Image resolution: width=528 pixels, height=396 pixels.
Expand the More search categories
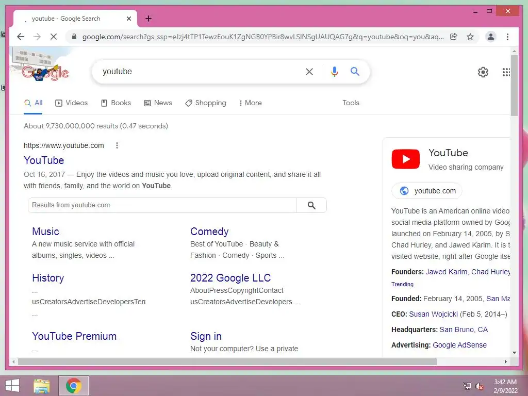250,103
